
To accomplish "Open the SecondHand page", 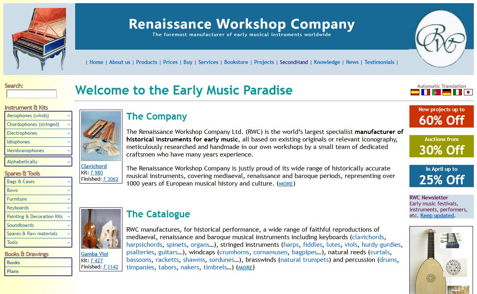I will (x=294, y=62).
